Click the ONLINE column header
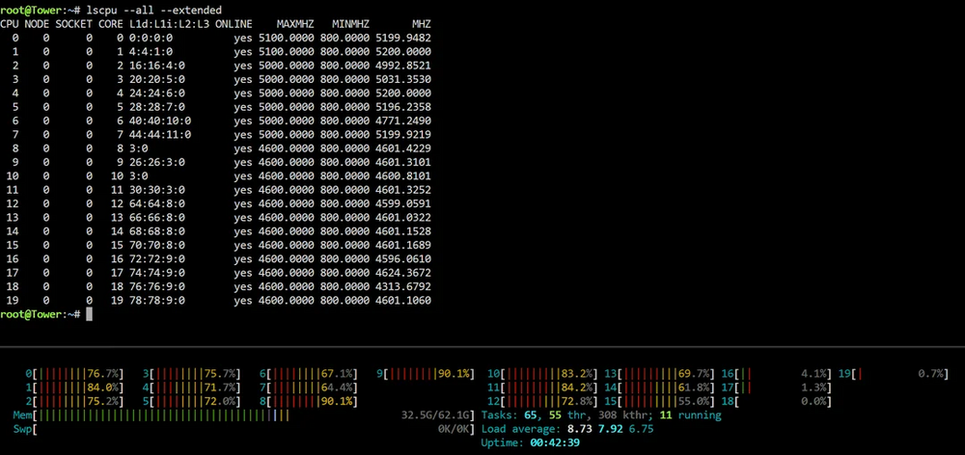The image size is (965, 455). (x=234, y=24)
